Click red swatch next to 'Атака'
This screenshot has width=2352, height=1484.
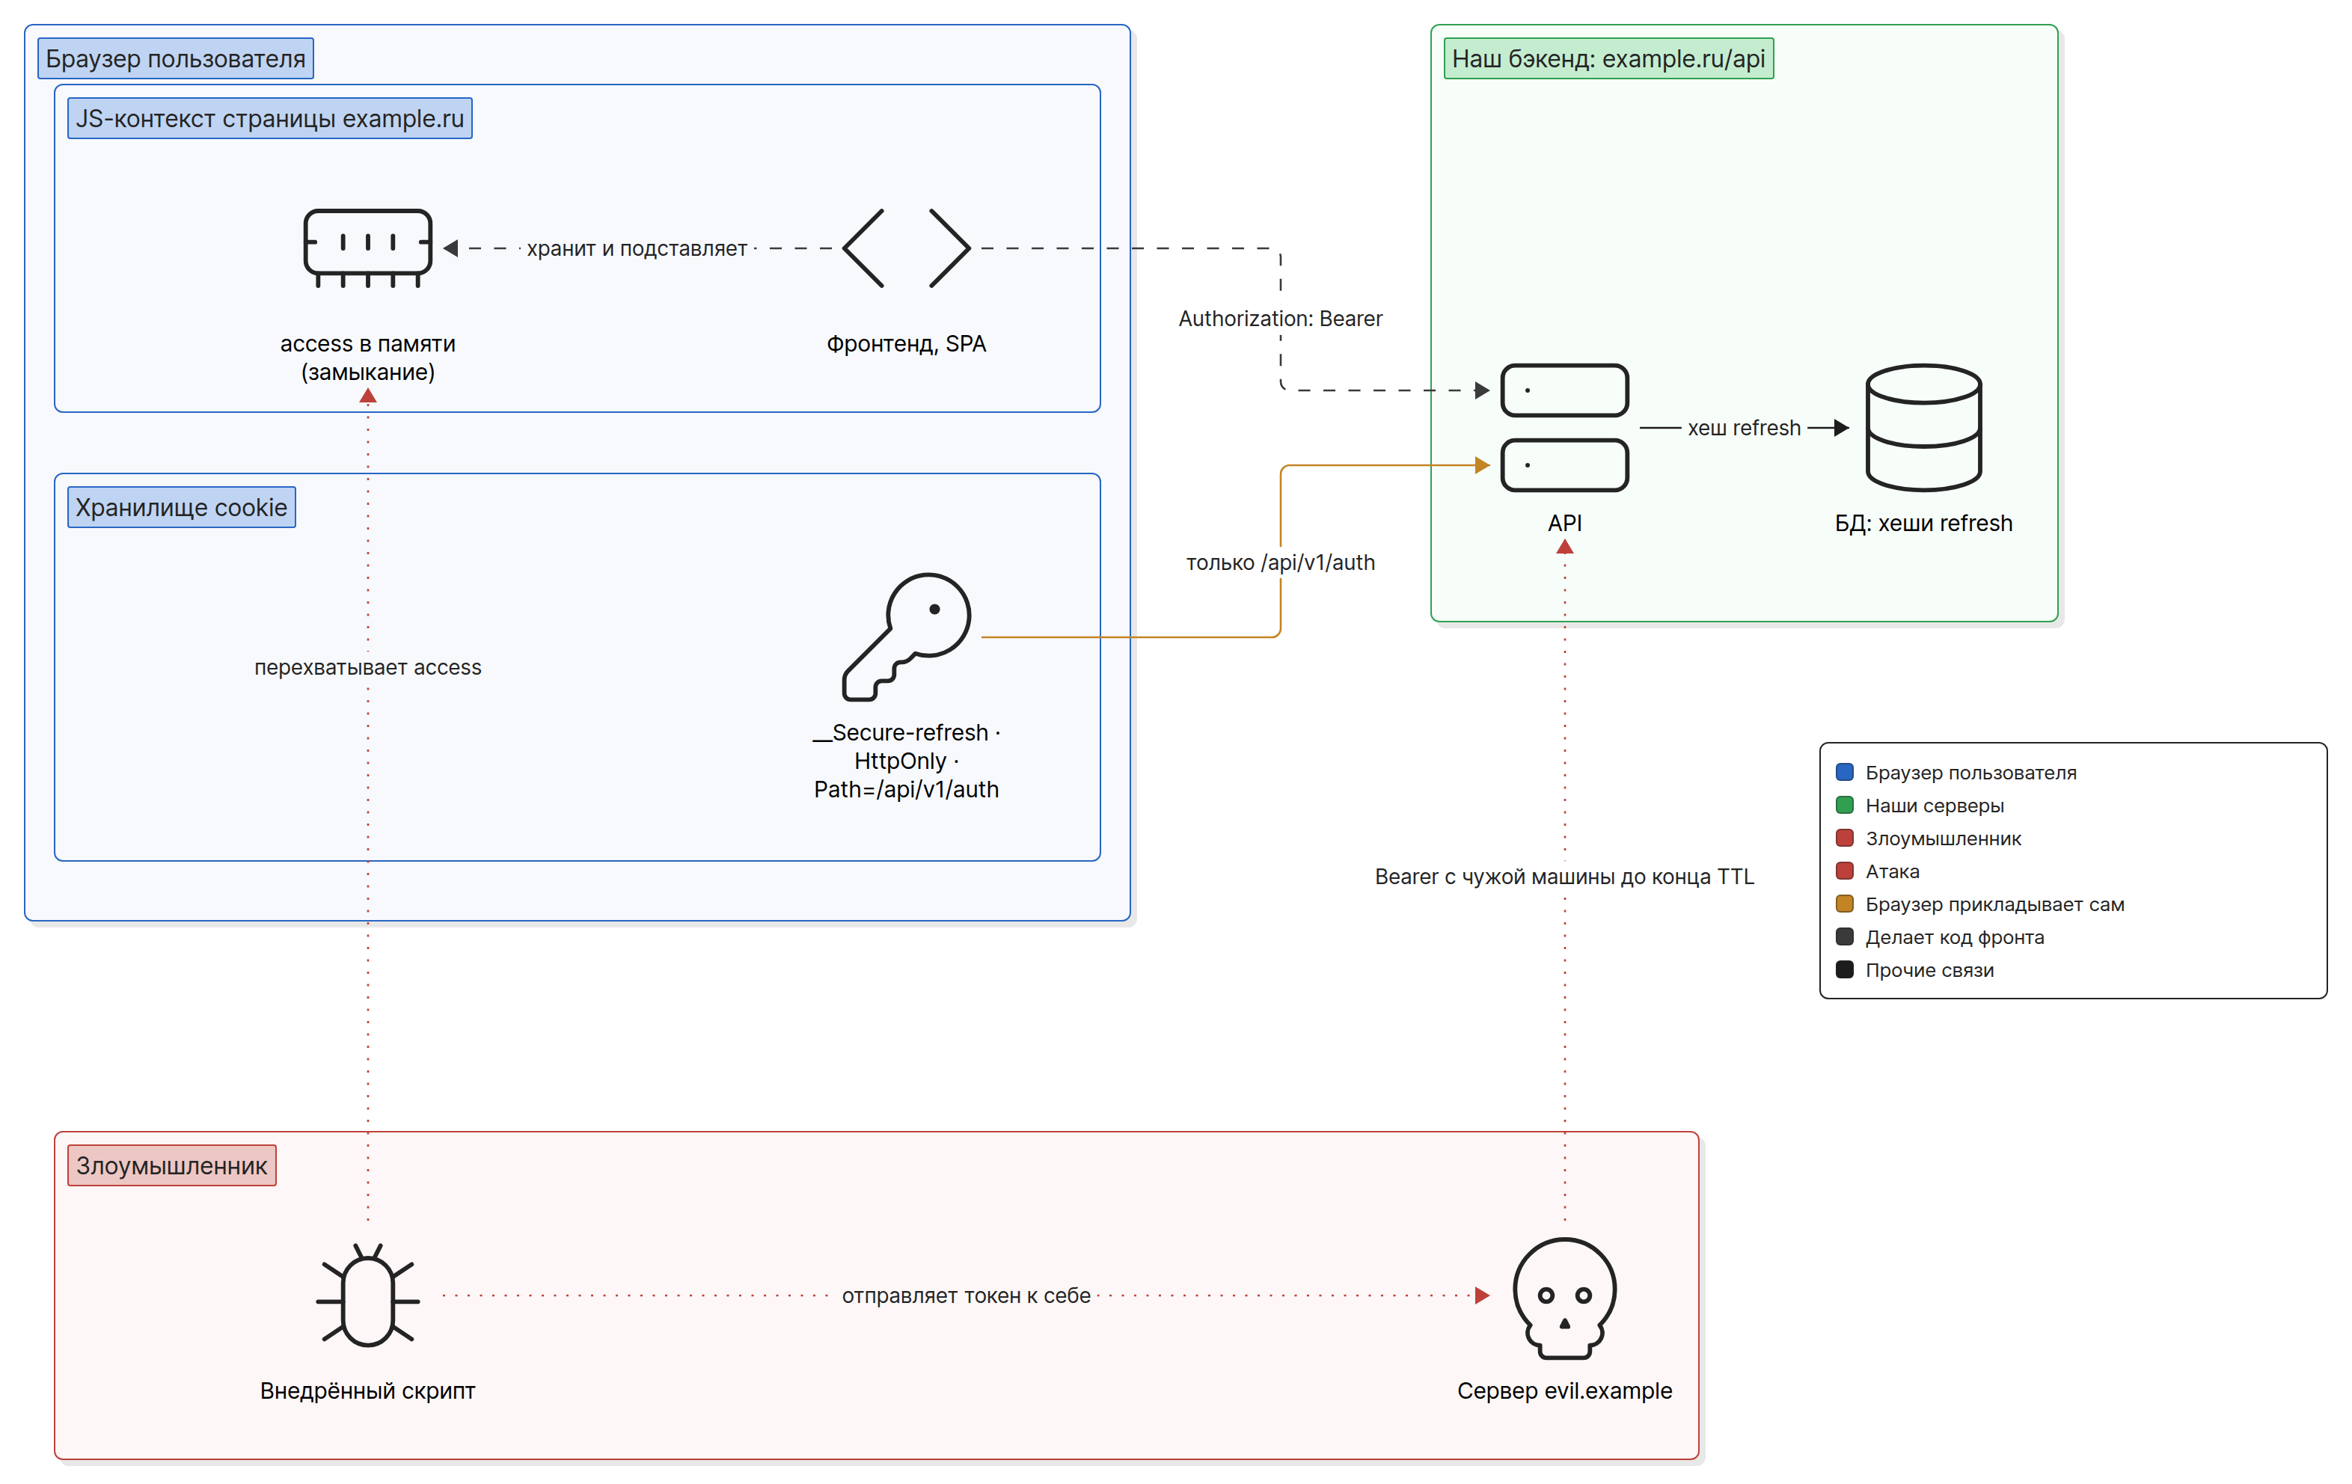pos(1844,871)
